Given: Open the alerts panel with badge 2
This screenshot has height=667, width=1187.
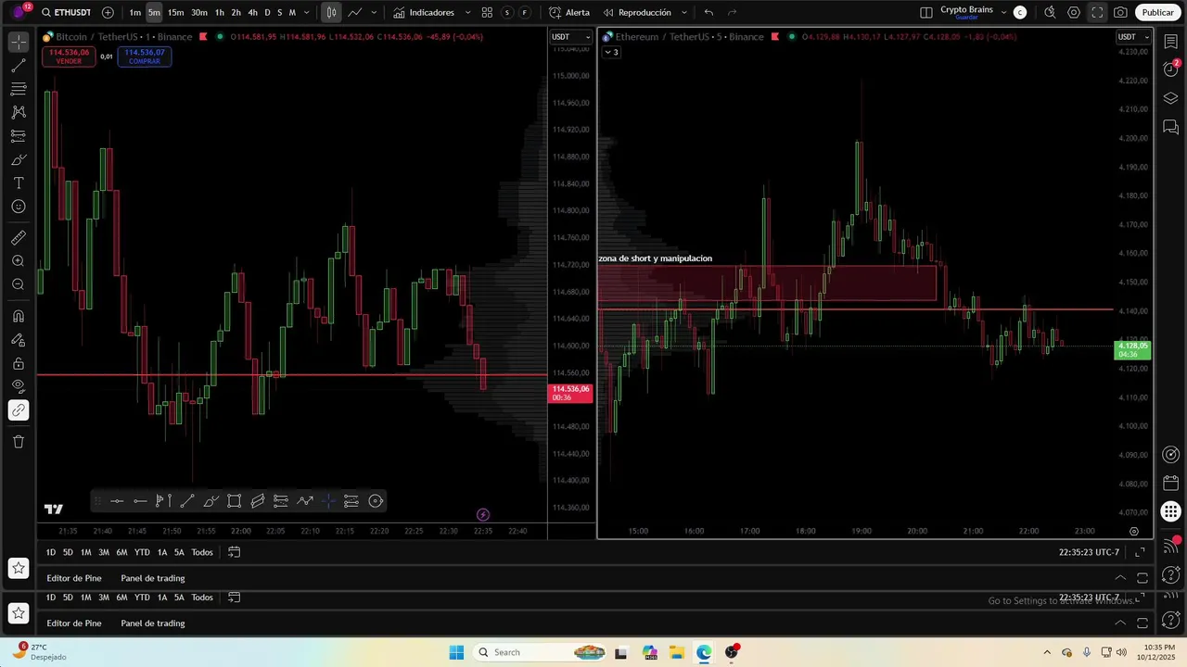Looking at the screenshot, I should [x=1171, y=70].
